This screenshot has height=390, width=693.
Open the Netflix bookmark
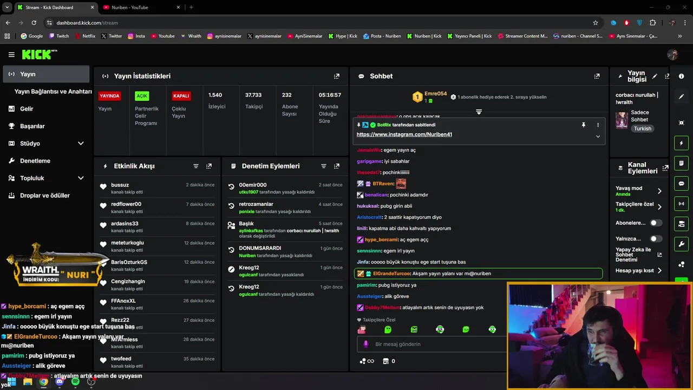(x=84, y=36)
